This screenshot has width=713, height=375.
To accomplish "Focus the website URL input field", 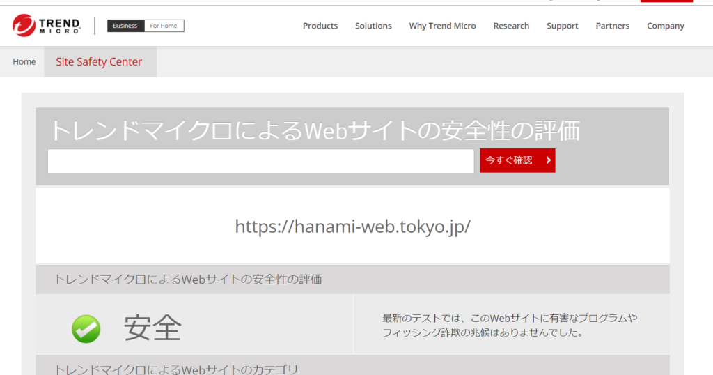I will [x=260, y=160].
